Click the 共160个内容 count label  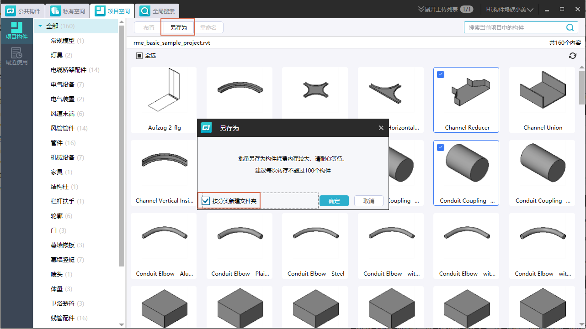[x=565, y=43]
